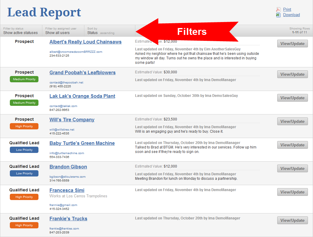The image size is (313, 237).
Task: Click View/Update for Brandon Gibson
Action: click(x=292, y=168)
